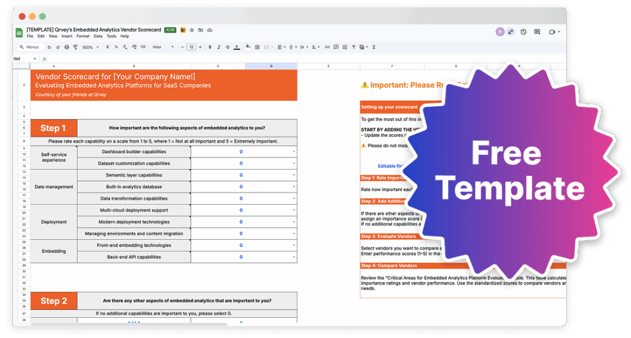Click the font size field showing 12

pos(192,47)
